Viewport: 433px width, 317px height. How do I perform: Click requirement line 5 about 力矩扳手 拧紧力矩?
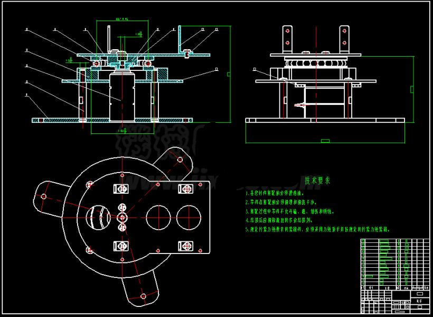(318, 230)
